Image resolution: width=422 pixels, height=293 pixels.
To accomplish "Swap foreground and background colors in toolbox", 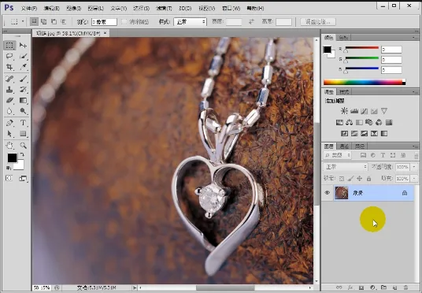I will tap(22, 155).
